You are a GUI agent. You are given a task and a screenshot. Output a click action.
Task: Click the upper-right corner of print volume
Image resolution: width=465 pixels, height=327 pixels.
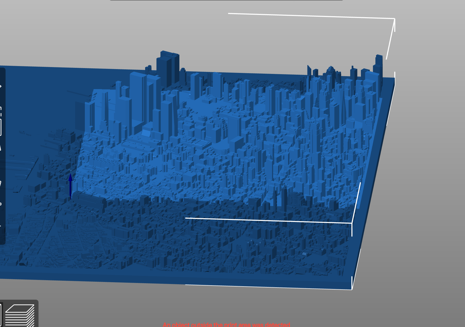394,19
